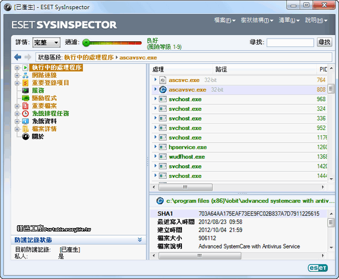Click the running processes play icon

pyautogui.click(x=25, y=67)
